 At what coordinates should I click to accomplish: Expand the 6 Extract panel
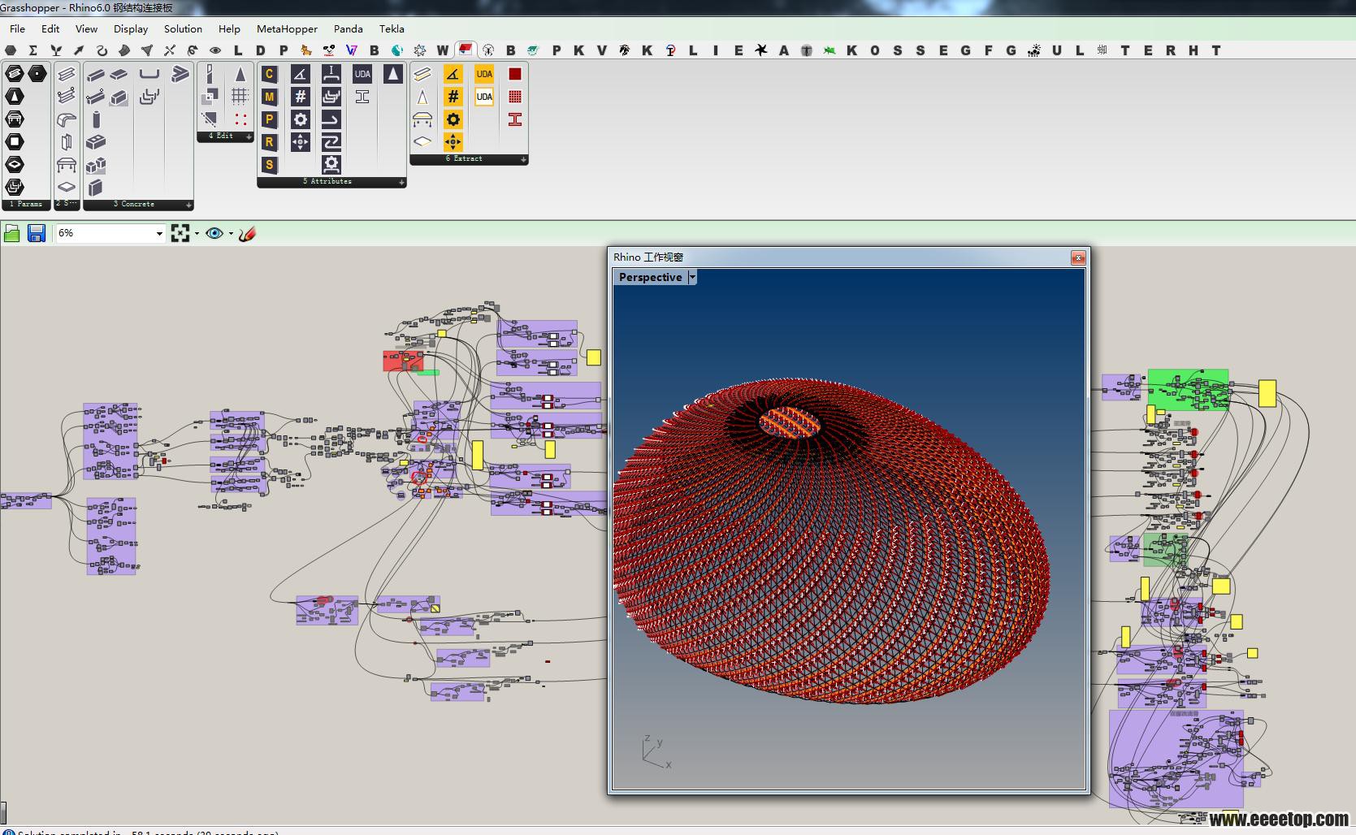[x=523, y=159]
